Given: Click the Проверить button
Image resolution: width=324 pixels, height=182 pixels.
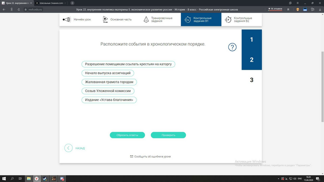Looking at the screenshot, I should 168,135.
